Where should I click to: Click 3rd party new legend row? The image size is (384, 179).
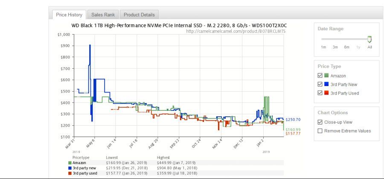pyautogui.click(x=176, y=168)
